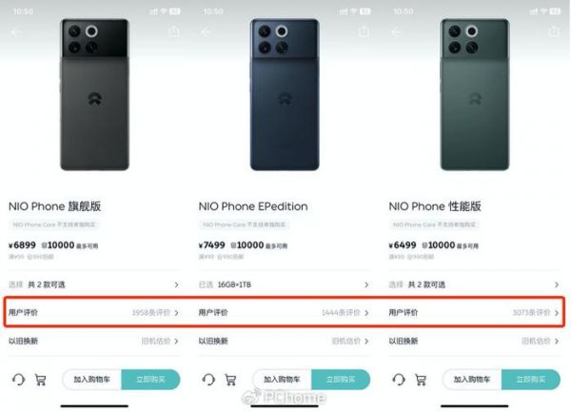Viewport: 571px width, 411px height.
Task: Open 以旧换新 trade-in for 性能版
Action: (x=474, y=342)
